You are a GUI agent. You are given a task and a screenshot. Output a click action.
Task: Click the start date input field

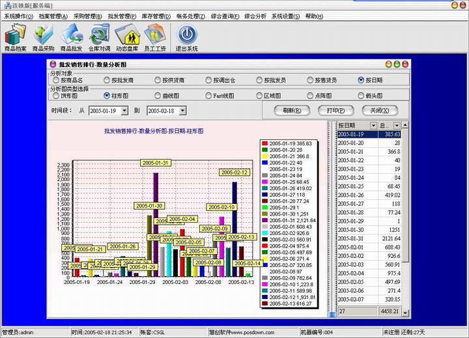[105, 111]
